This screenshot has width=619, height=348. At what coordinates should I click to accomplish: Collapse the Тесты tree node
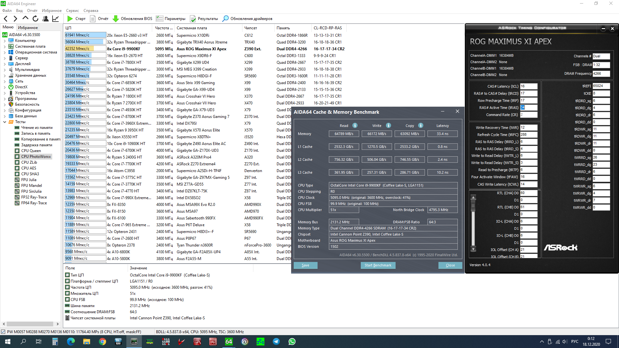tap(5, 122)
